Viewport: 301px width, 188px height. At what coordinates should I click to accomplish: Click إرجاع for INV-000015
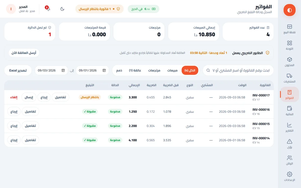coord(14,126)
